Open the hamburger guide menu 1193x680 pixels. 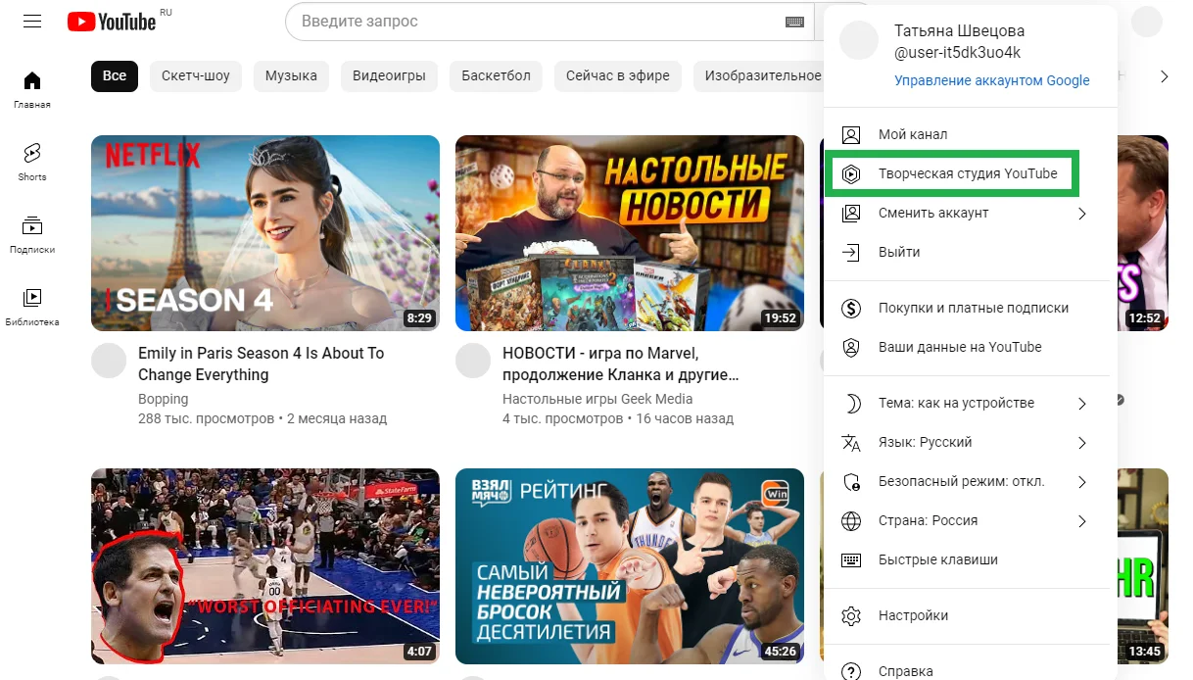coord(32,21)
